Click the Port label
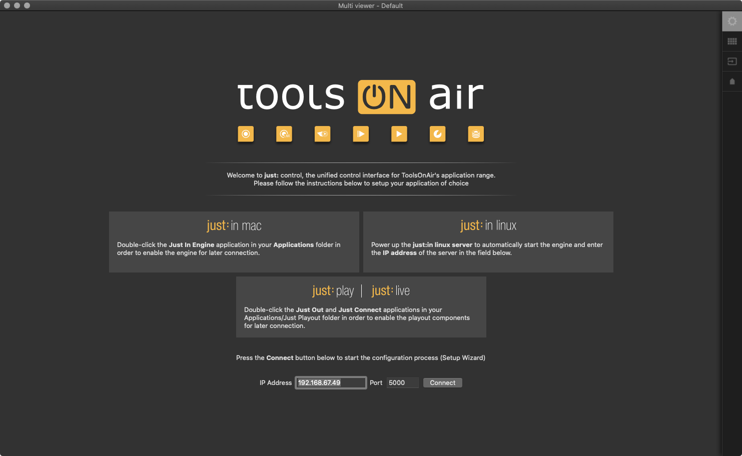The width and height of the screenshot is (742, 456). point(376,382)
